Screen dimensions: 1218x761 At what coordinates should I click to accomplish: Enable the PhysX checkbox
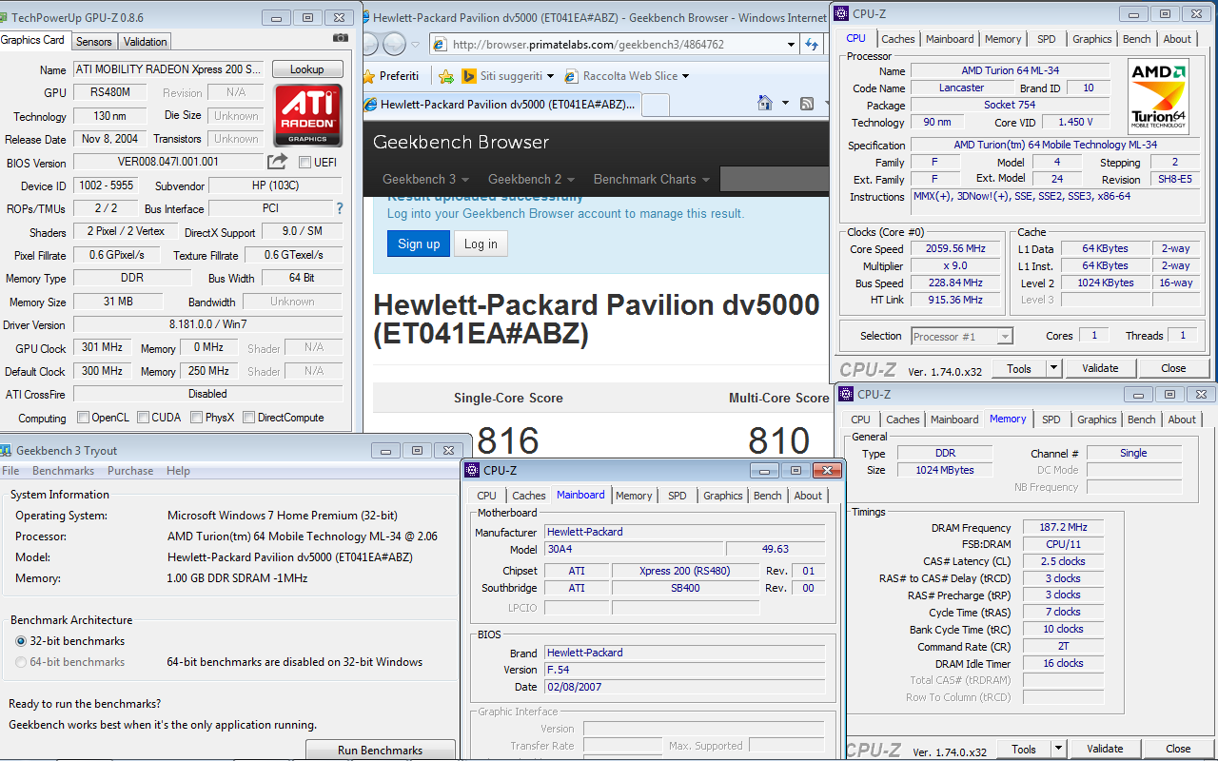click(x=196, y=417)
